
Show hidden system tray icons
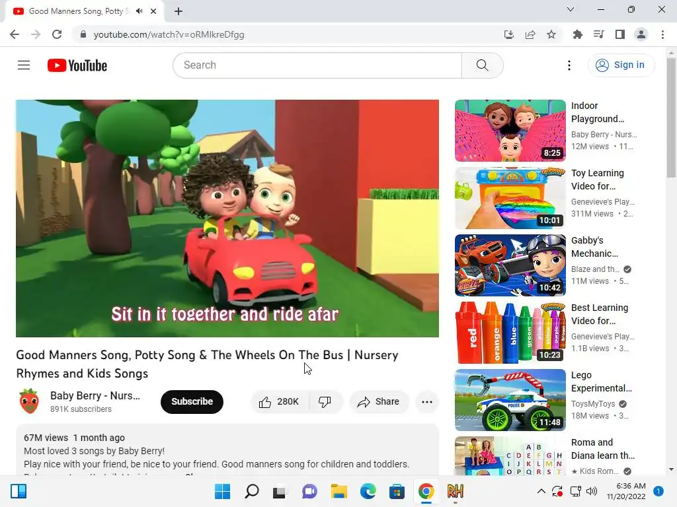[541, 491]
